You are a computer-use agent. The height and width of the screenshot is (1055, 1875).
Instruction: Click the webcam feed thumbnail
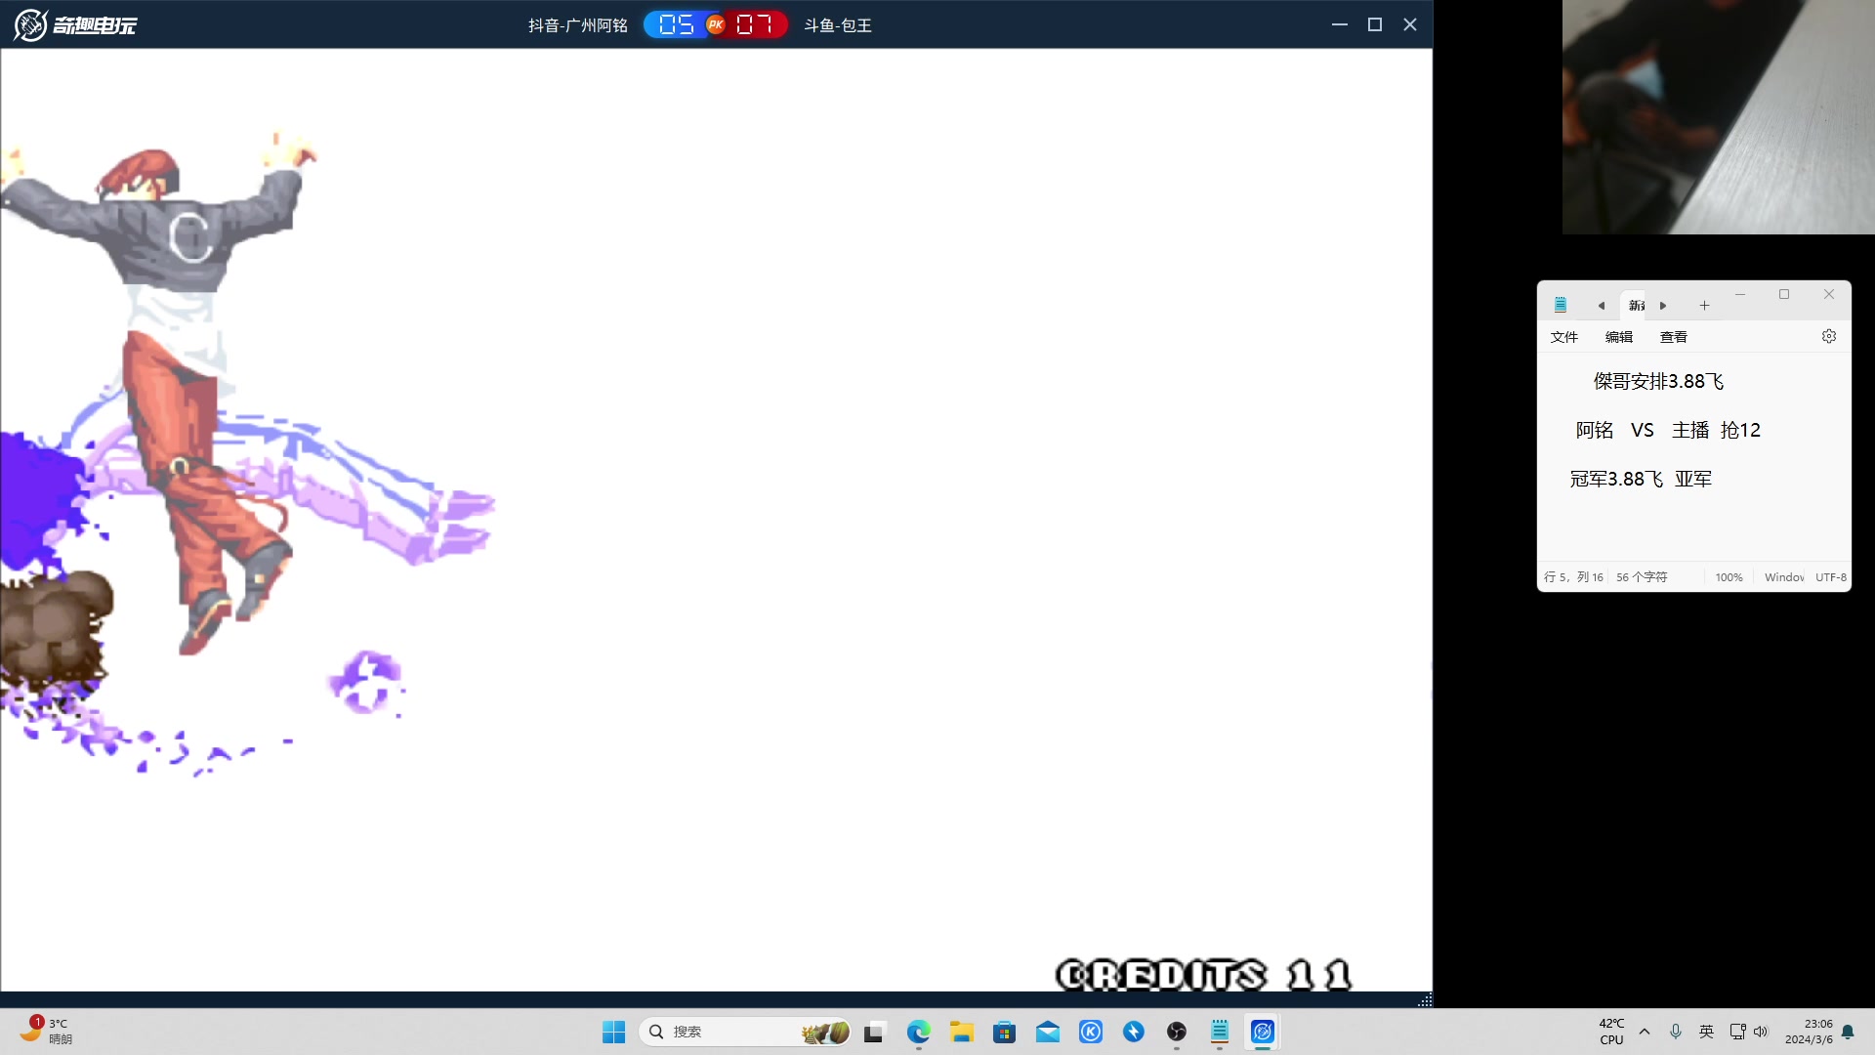tap(1719, 117)
